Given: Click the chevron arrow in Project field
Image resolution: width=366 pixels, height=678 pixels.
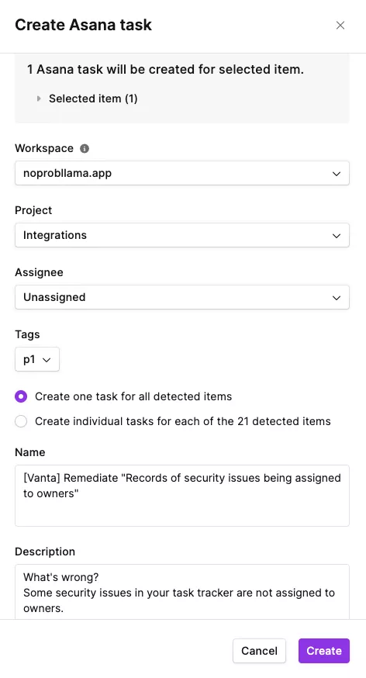Looking at the screenshot, I should tap(337, 236).
